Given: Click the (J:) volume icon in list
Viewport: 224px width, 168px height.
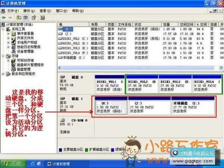Looking at the screenshot, I should pyautogui.click(x=60, y=34).
